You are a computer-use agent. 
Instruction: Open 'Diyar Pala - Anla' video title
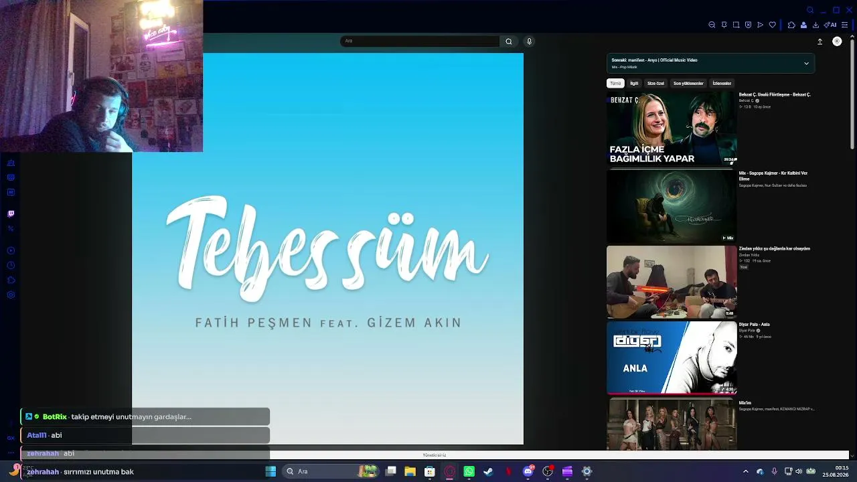(755, 325)
